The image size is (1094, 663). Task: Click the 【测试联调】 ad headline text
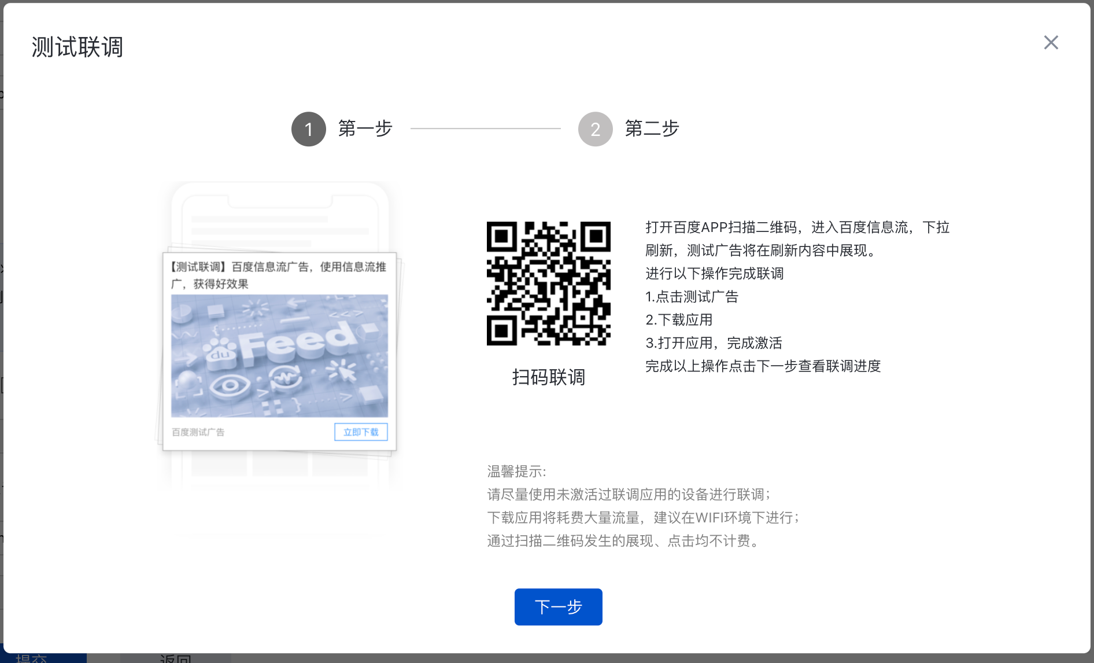coord(278,275)
